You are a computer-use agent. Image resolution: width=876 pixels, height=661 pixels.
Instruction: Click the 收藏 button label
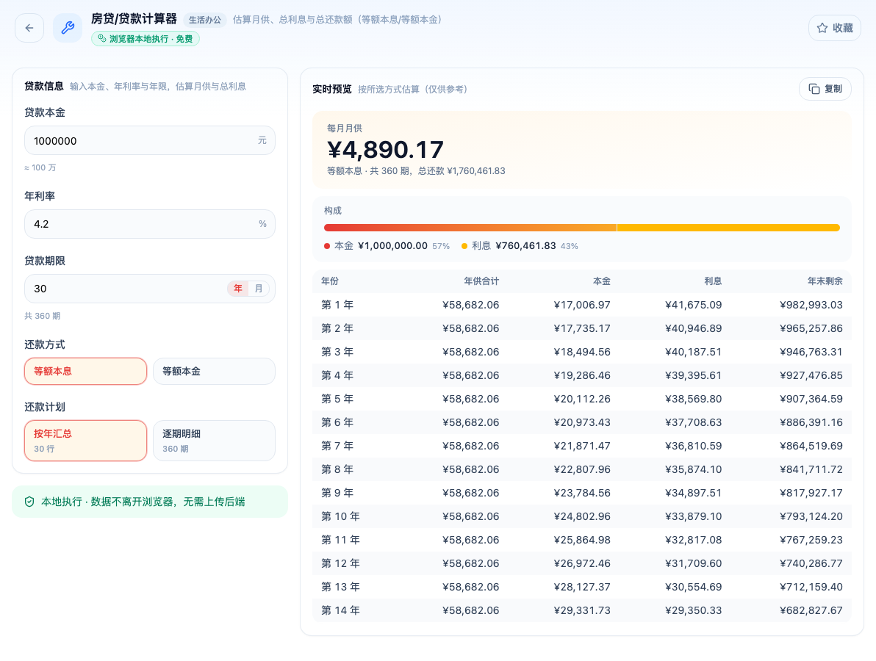click(842, 28)
